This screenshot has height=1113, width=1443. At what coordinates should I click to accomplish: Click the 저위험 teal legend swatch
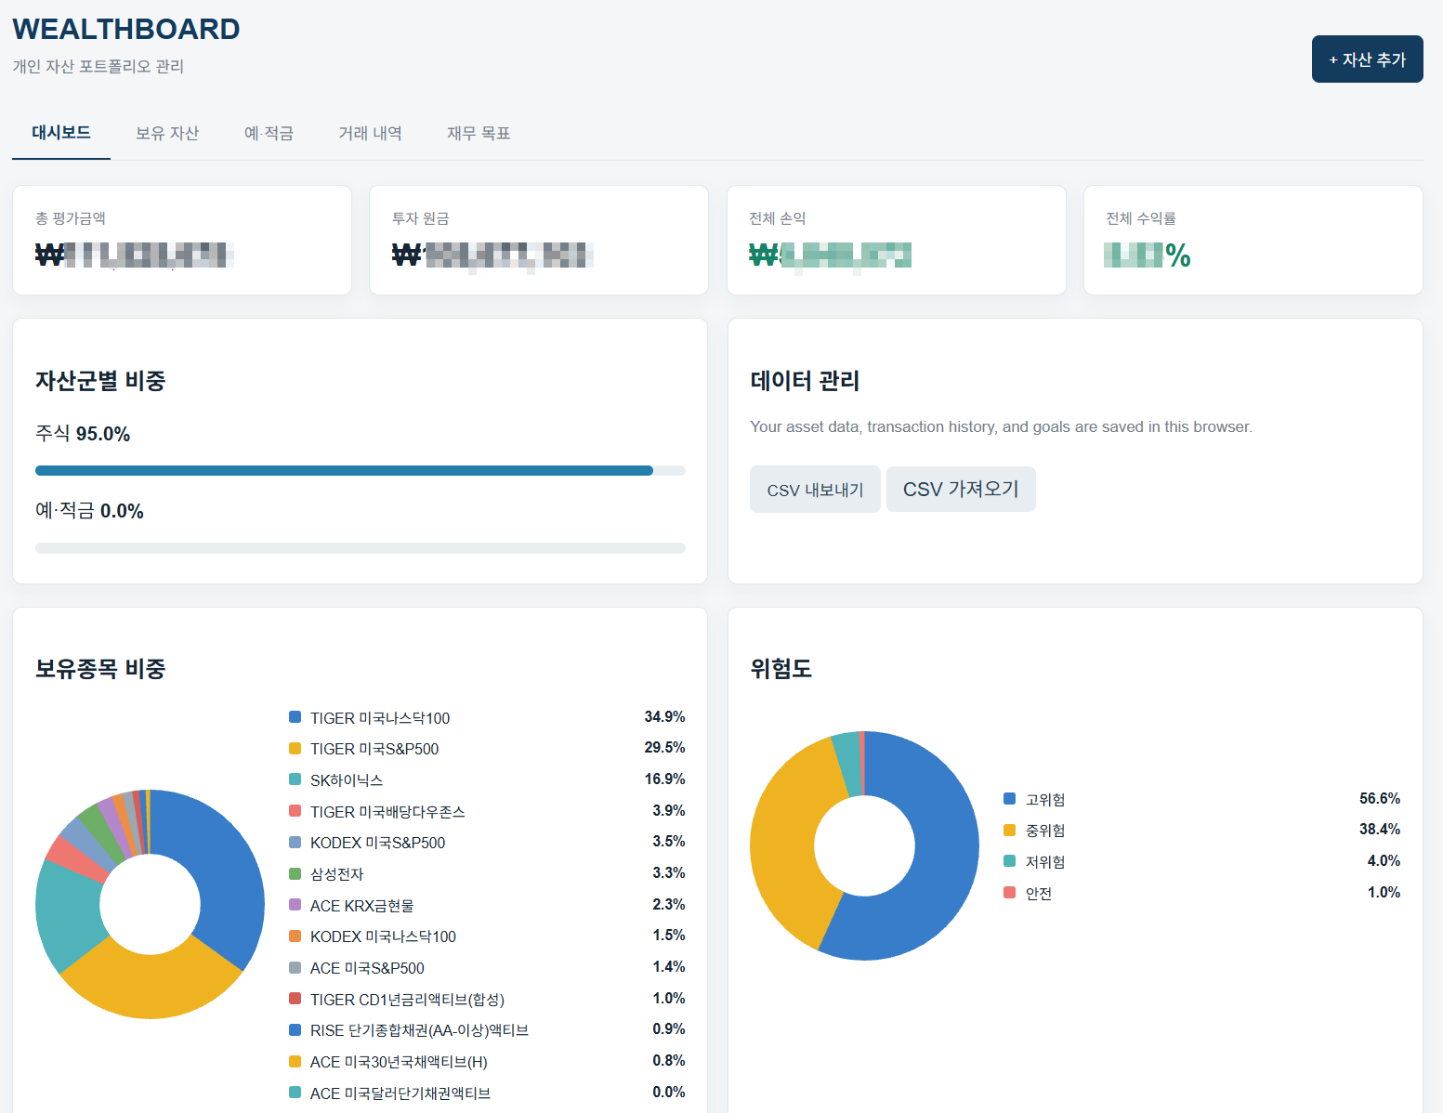(1009, 861)
